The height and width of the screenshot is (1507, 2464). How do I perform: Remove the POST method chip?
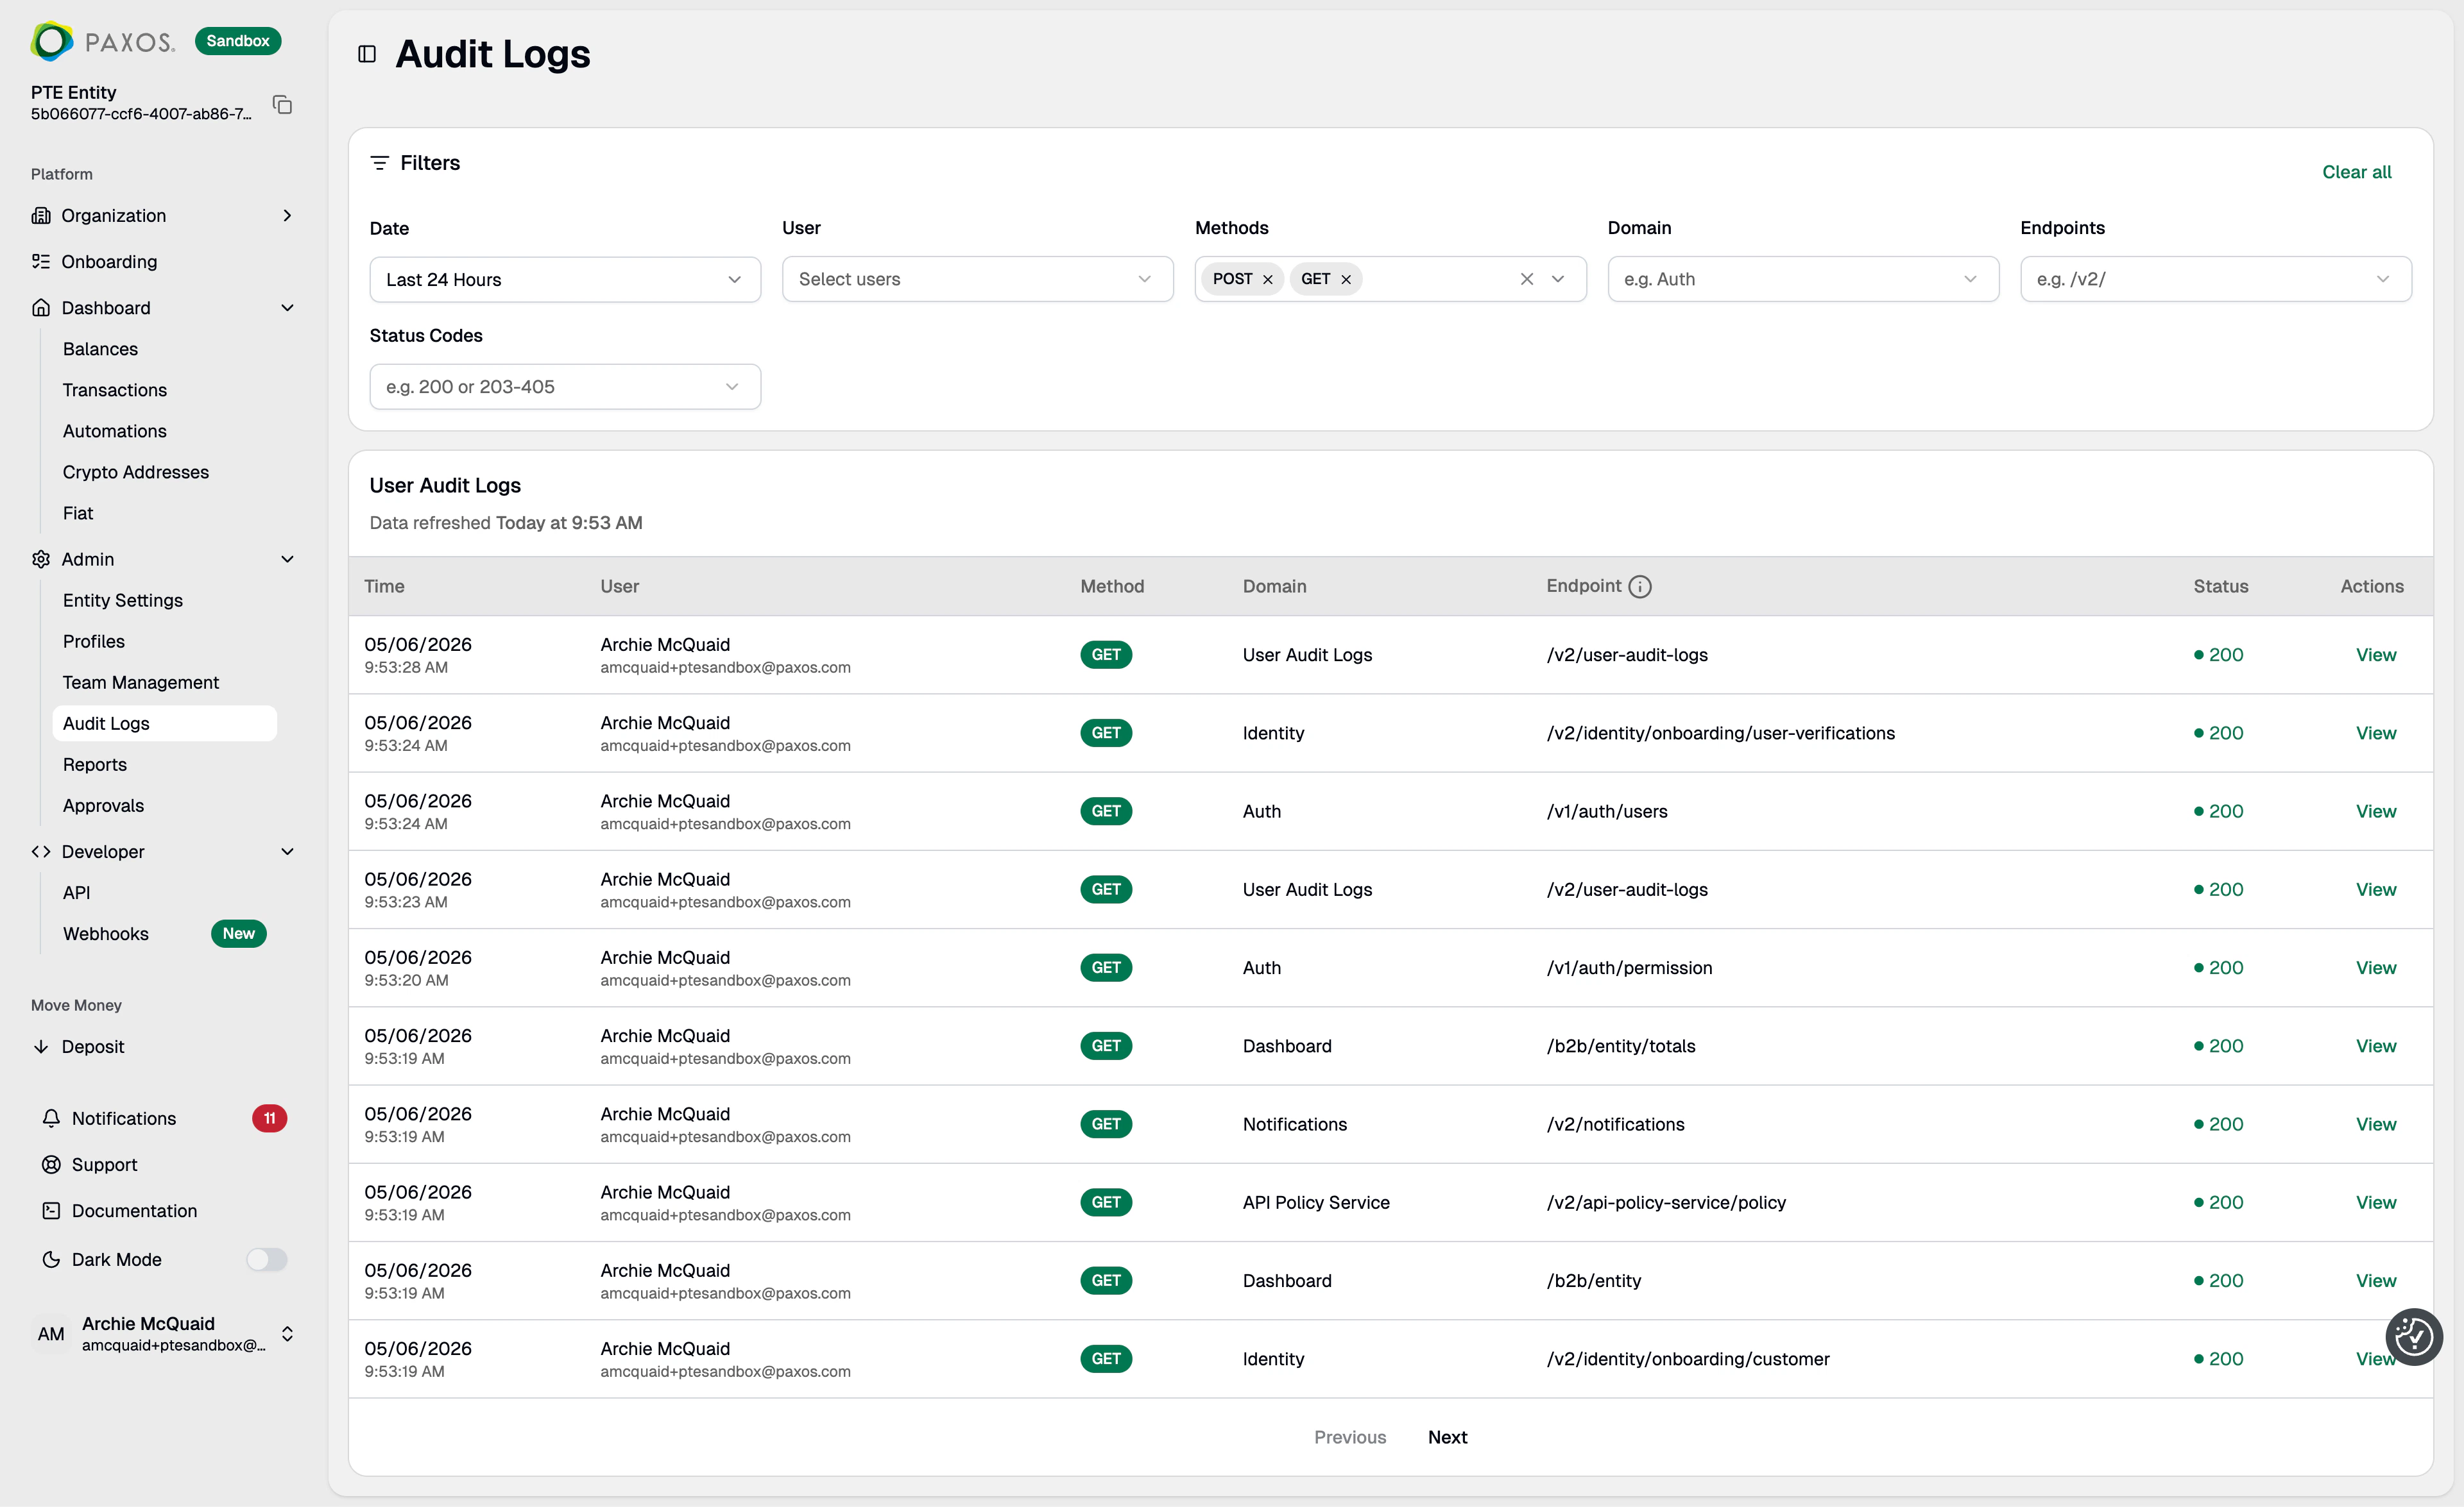(1268, 280)
